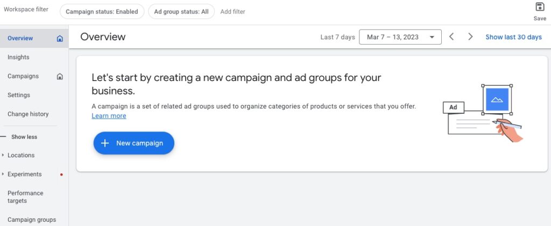
Task: Click the Learn more link
Action: click(109, 115)
